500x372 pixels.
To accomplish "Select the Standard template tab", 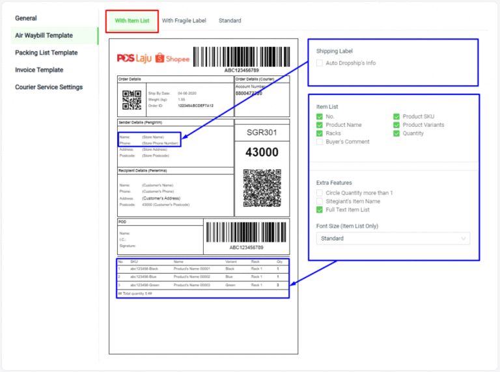I will [x=230, y=21].
